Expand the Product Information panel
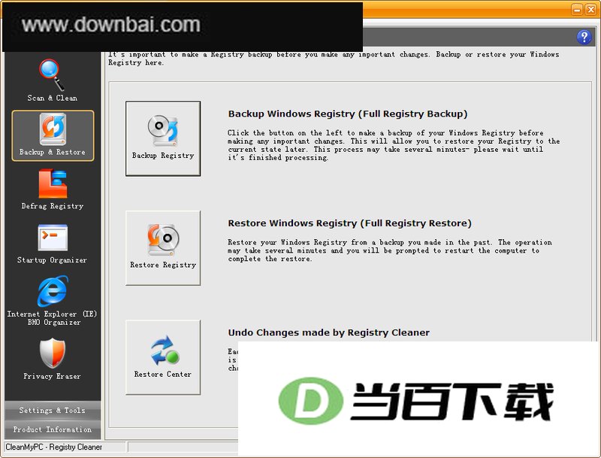Screen dimensions: 601x458 coord(53,429)
